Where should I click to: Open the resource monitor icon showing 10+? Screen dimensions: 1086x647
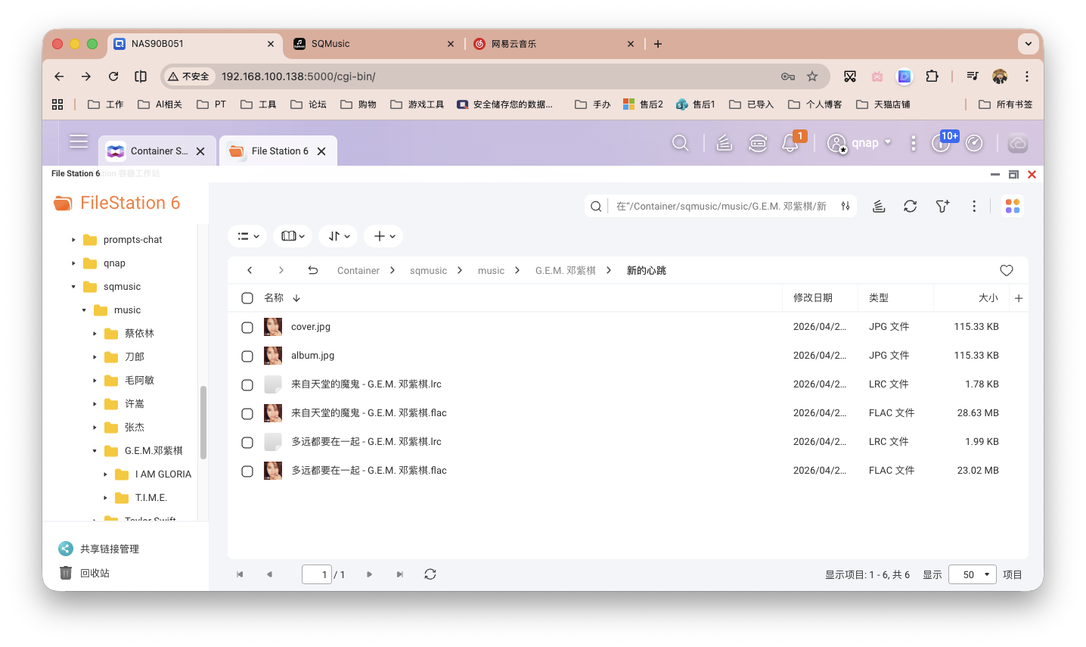(x=941, y=144)
